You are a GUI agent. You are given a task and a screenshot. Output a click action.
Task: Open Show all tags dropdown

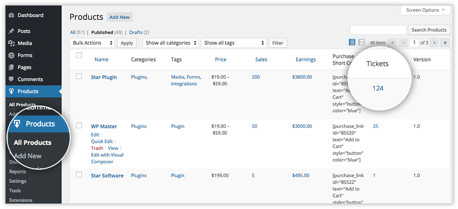[233, 43]
